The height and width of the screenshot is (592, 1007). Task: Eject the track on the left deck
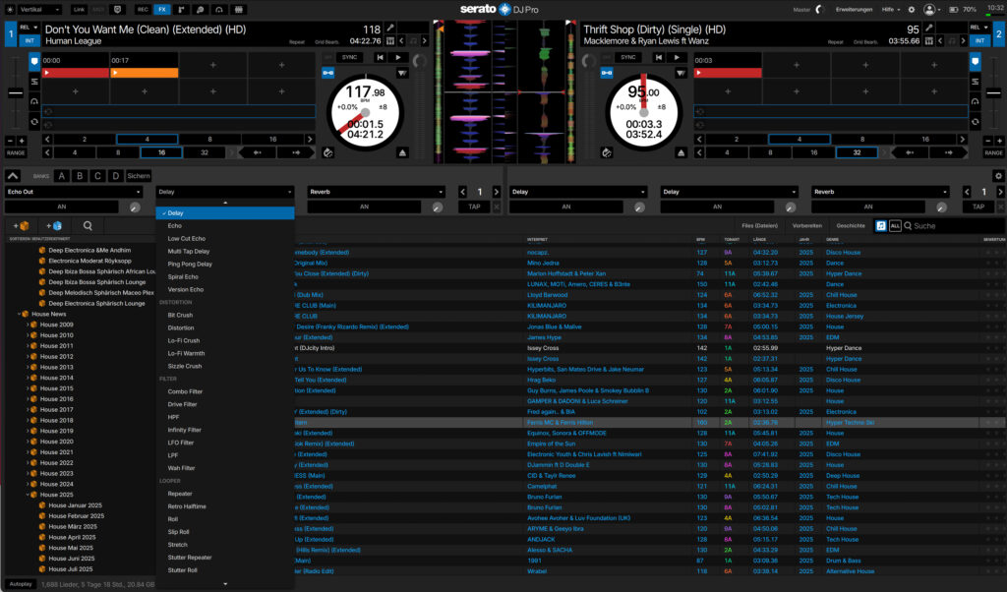[x=402, y=153]
